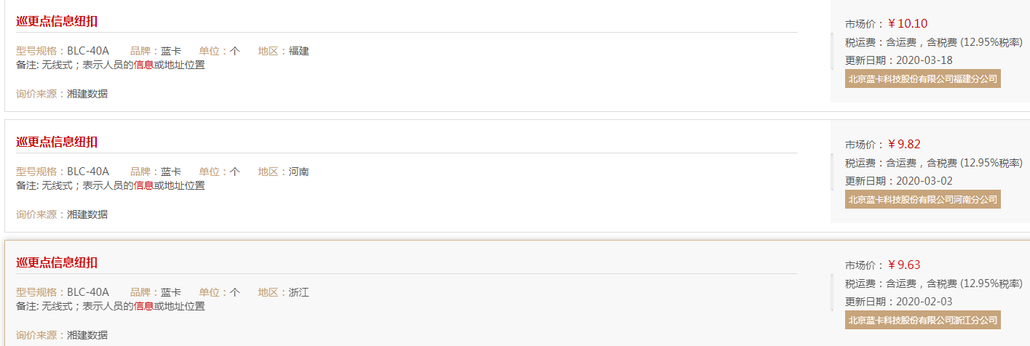Click the update date 2020-02-03
Viewport: 1030px width, 346px height.
(x=924, y=301)
